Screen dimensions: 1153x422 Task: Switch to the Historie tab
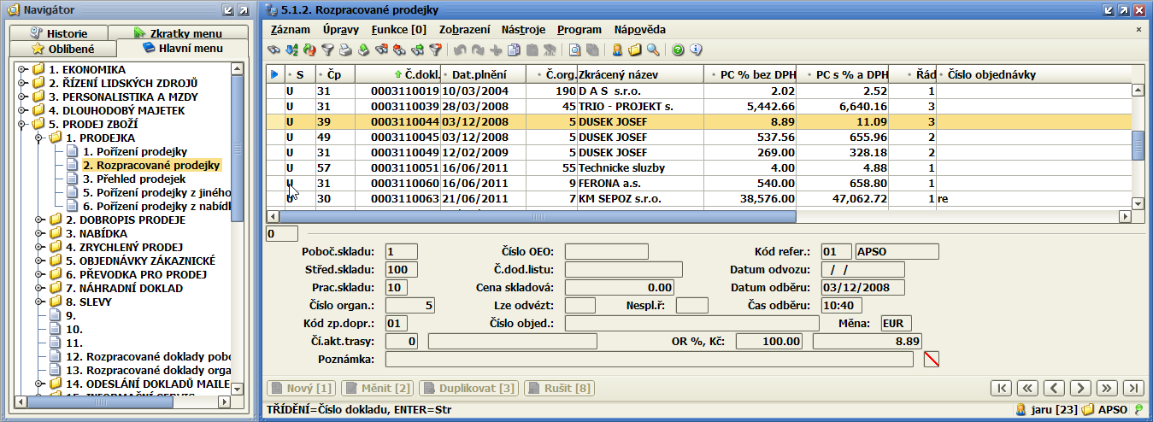[58, 33]
